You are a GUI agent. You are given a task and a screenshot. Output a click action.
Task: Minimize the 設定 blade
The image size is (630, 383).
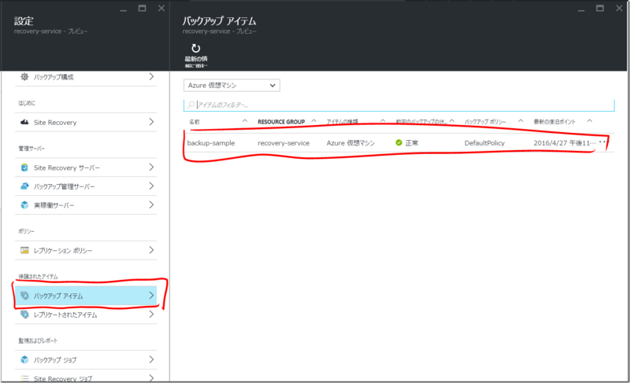click(x=124, y=10)
